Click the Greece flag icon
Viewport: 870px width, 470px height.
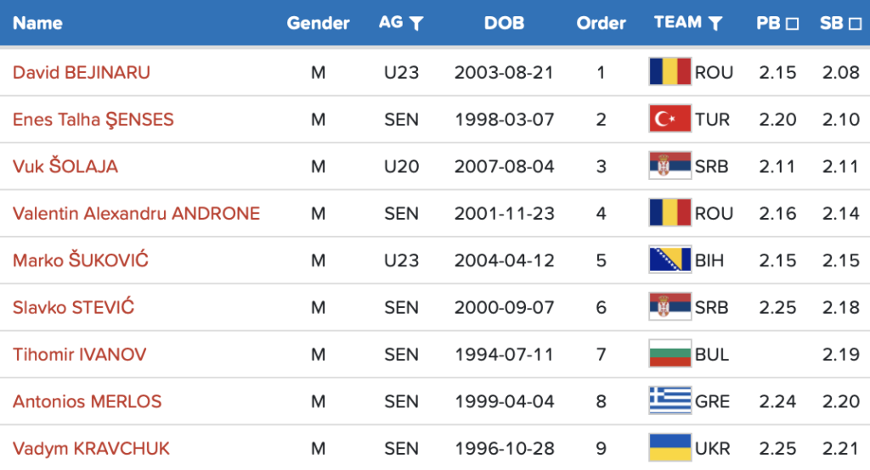click(669, 401)
